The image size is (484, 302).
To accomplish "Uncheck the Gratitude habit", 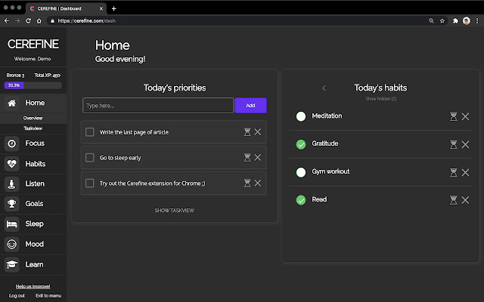I will (x=301, y=144).
